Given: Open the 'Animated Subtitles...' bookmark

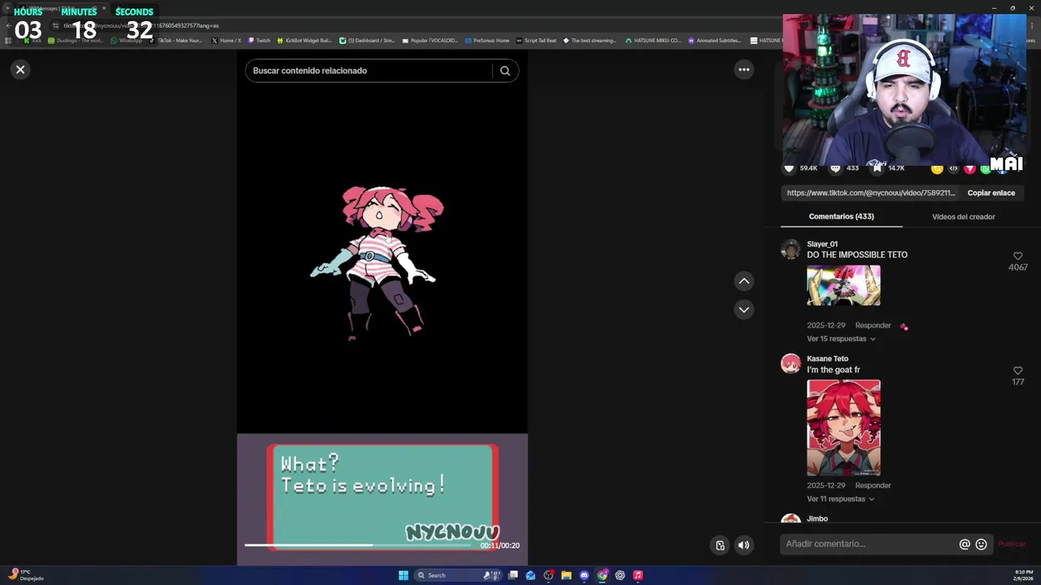Looking at the screenshot, I should (x=715, y=40).
